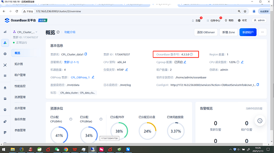
Task: Show help for allocated CPU(Max)
Action: [x=101, y=119]
